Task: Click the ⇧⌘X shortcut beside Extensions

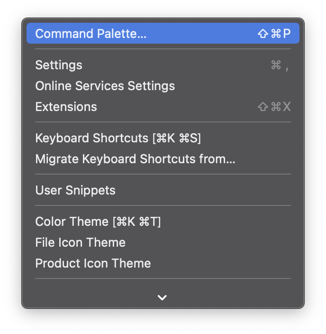Action: pos(274,107)
